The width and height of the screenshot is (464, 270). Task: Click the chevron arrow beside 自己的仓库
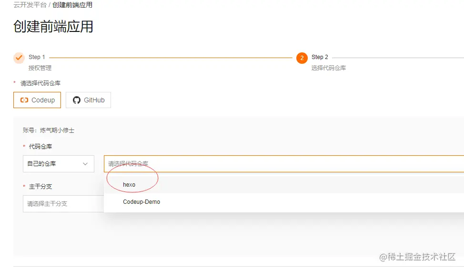85,164
